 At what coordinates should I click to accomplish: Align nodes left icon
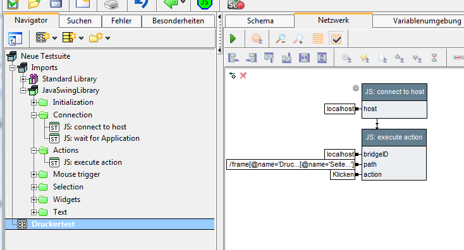click(233, 57)
